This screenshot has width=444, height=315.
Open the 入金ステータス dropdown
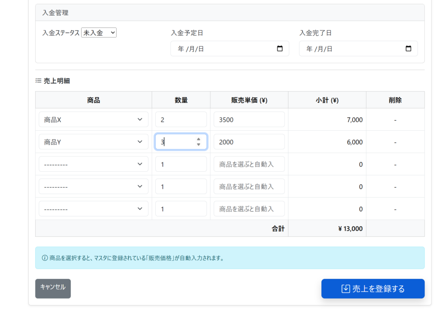(99, 33)
